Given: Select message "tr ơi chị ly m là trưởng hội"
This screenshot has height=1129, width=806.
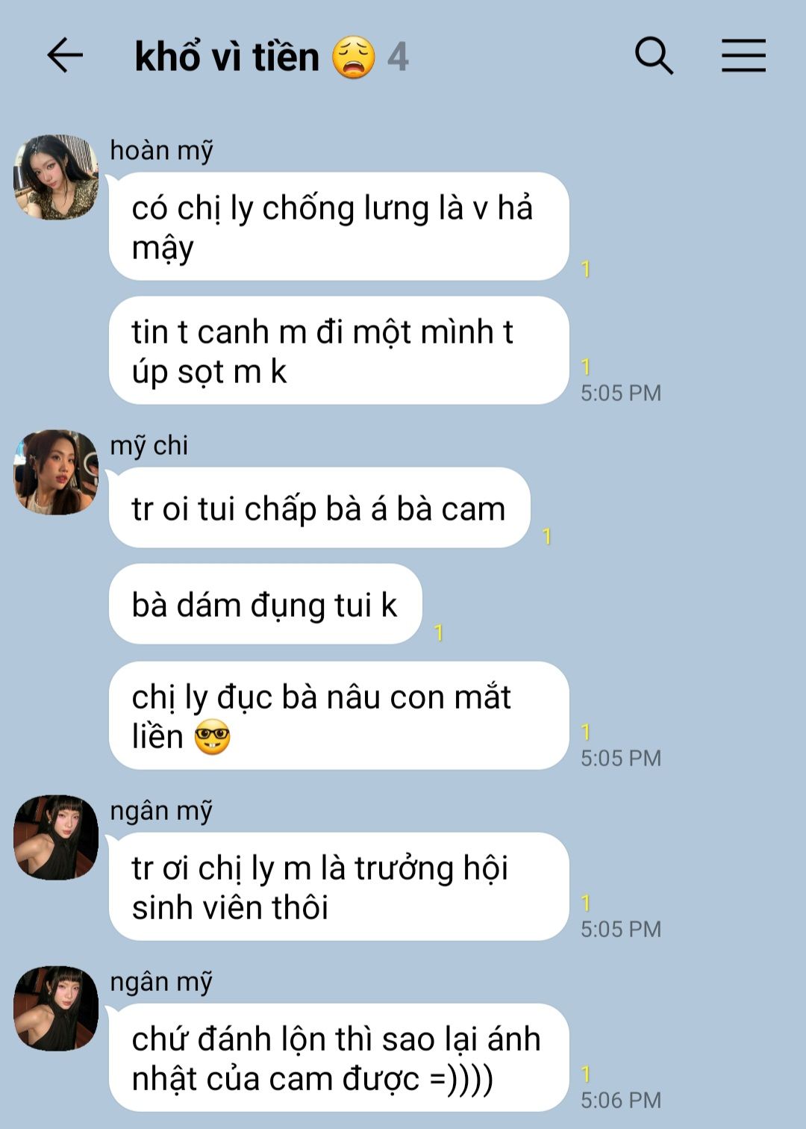Looking at the screenshot, I should 339,886.
